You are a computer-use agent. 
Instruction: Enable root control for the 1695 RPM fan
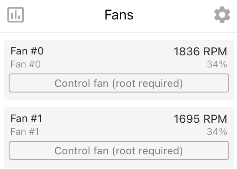(x=119, y=150)
